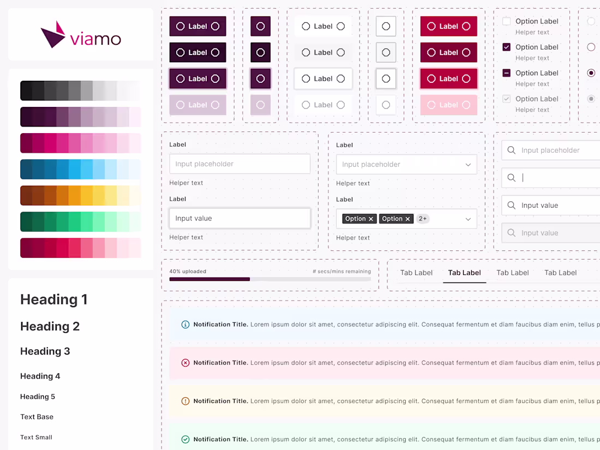This screenshot has width=600, height=450.
Task: Click the green success icon in bottom notification
Action: (x=185, y=439)
